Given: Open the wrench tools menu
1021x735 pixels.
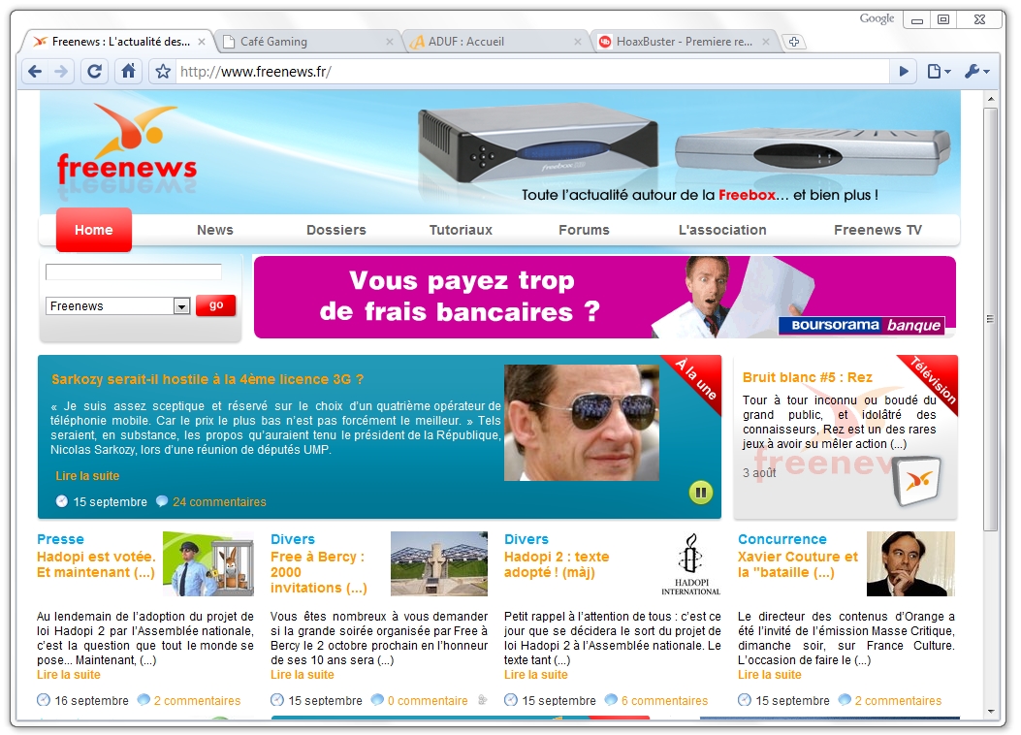Looking at the screenshot, I should click(x=976, y=71).
